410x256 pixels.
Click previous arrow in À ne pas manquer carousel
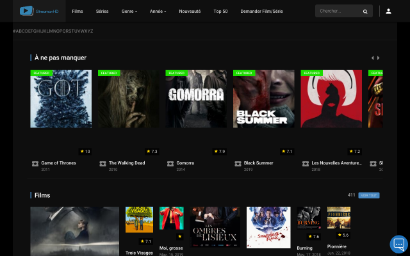coord(372,58)
